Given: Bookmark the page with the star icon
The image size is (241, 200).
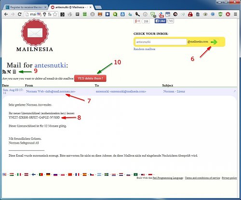Looking at the screenshot, I should point(55,14).
